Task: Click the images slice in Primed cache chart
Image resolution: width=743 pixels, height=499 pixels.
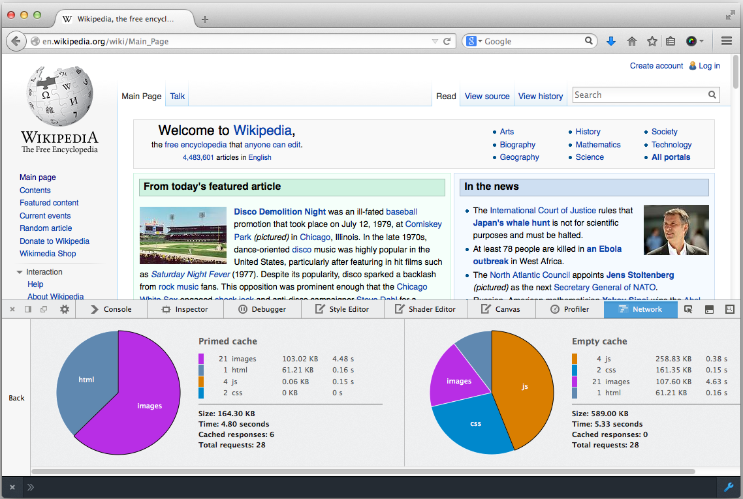Action: (150, 406)
